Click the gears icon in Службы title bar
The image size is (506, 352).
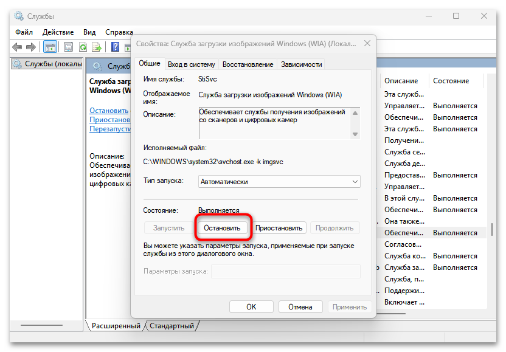[19, 16]
